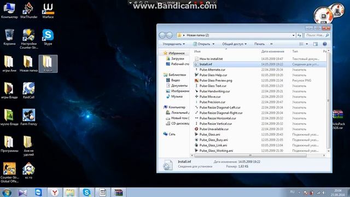Viewport: 350px width, 197px height.
Task: Open the Музыка library
Action: point(177,96)
